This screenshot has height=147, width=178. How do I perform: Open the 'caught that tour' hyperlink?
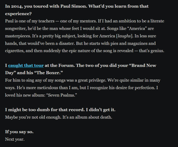pos(26,65)
